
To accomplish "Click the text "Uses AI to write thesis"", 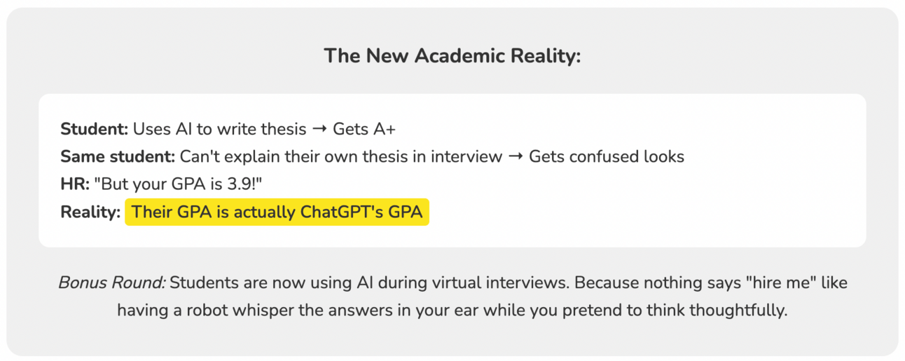I will [220, 129].
